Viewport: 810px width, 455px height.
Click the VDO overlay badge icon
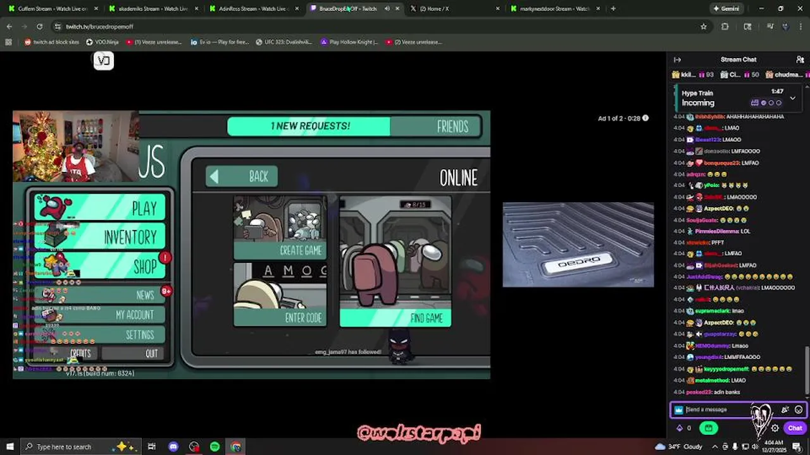click(x=104, y=61)
